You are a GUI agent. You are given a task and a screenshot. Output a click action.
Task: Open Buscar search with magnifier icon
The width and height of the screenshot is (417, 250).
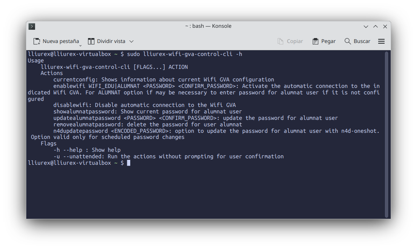pos(348,41)
